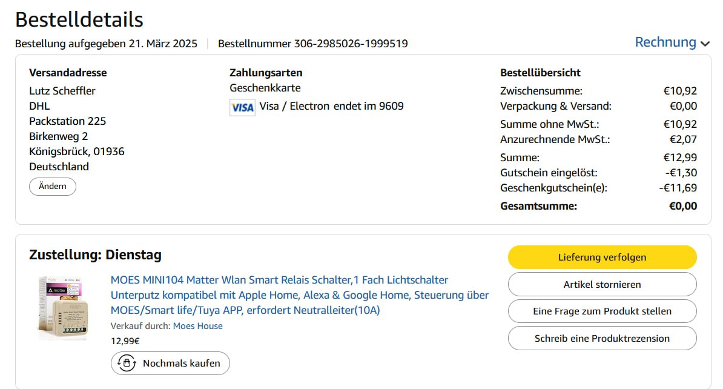Visit the Moes House seller link
The height and width of the screenshot is (389, 723).
click(x=197, y=326)
